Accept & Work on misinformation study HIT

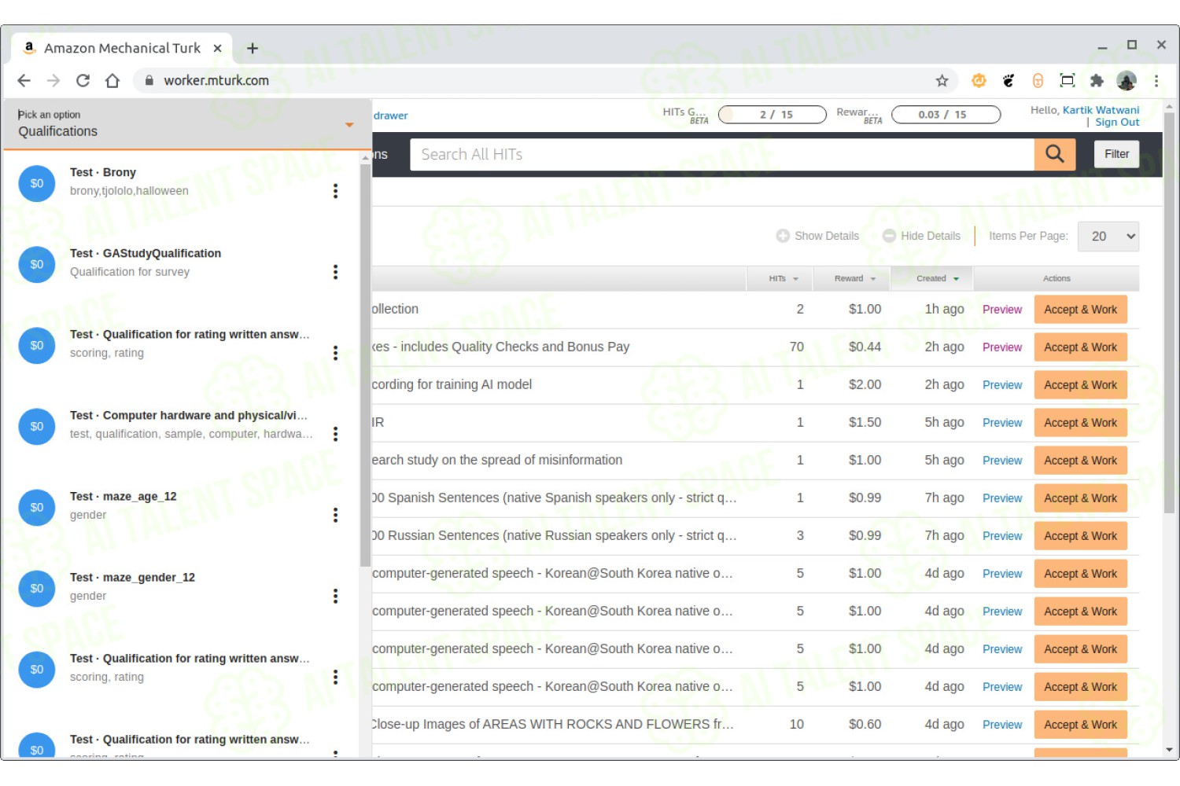(x=1080, y=461)
